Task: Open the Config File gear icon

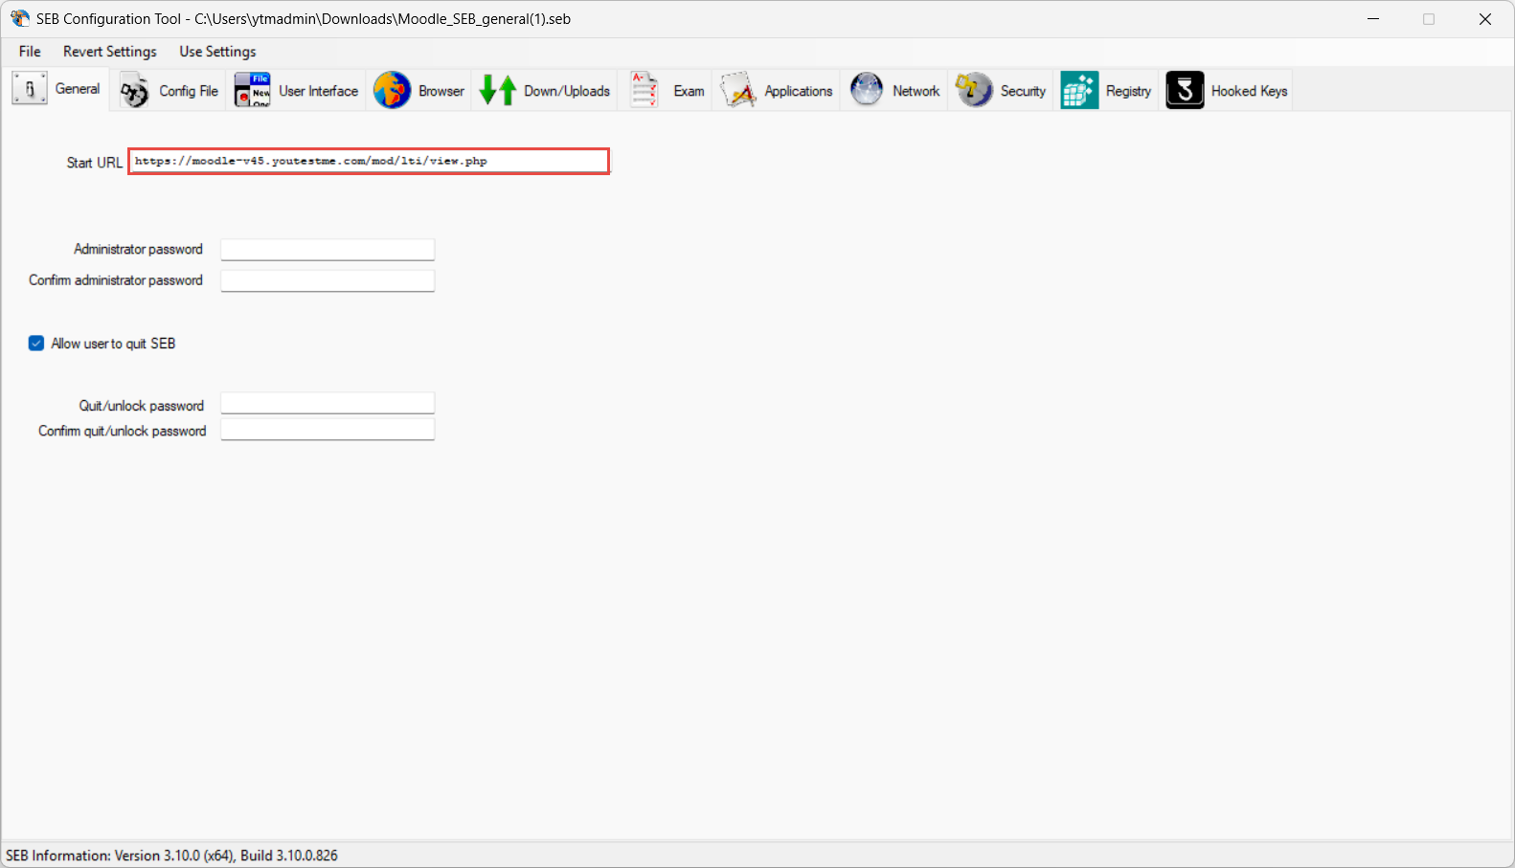Action: click(x=135, y=91)
